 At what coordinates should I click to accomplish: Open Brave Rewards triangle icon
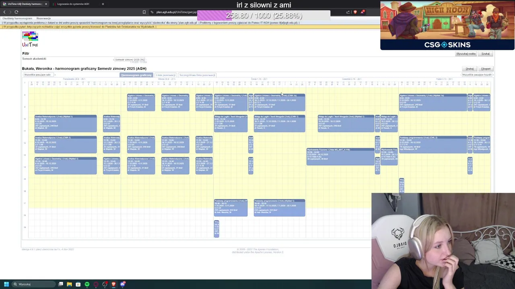(x=363, y=12)
